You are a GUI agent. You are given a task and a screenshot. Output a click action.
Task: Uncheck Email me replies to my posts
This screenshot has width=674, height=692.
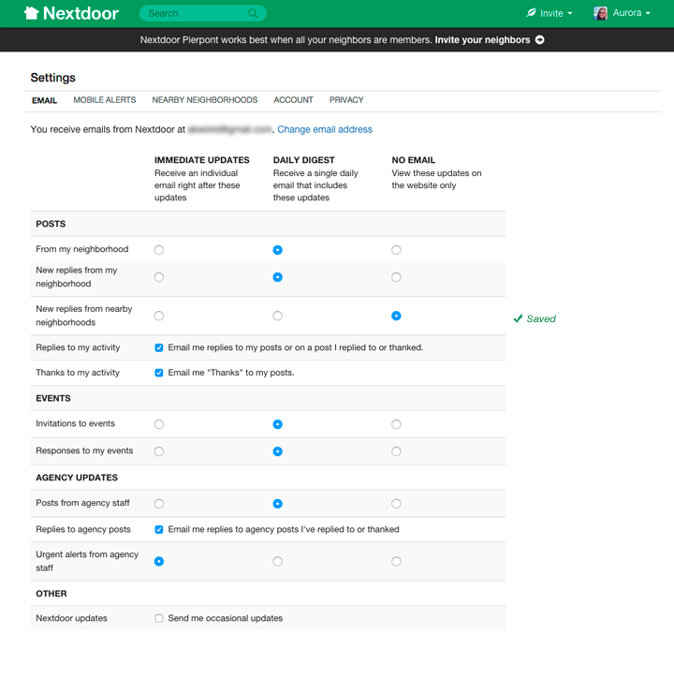point(159,347)
